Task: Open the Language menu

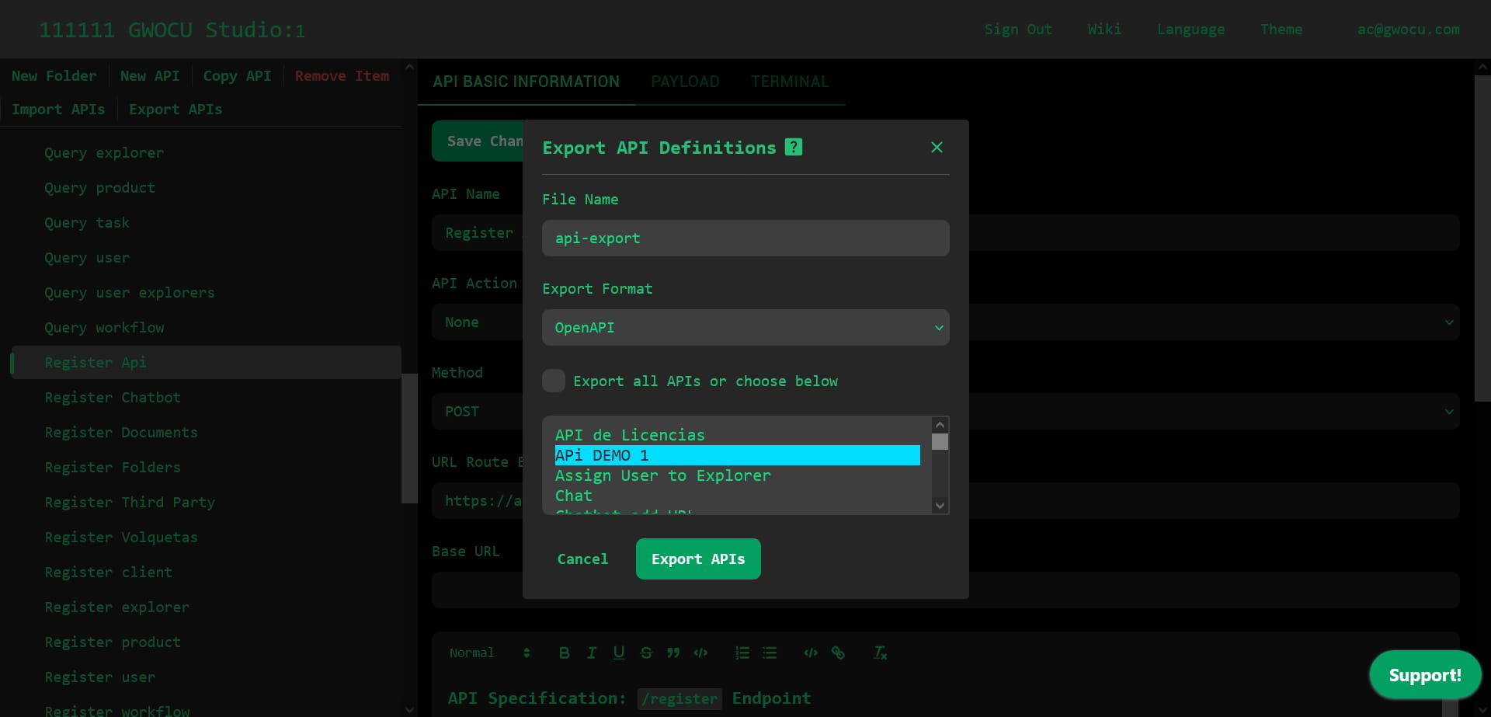Action: (x=1190, y=30)
